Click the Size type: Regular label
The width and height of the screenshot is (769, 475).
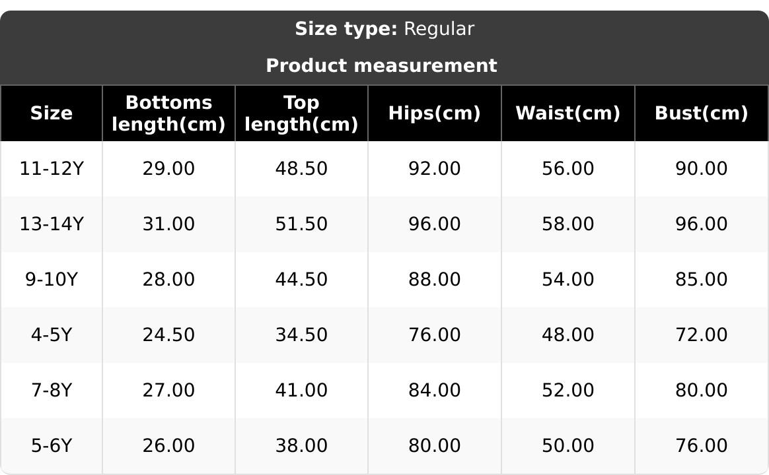[x=384, y=29]
